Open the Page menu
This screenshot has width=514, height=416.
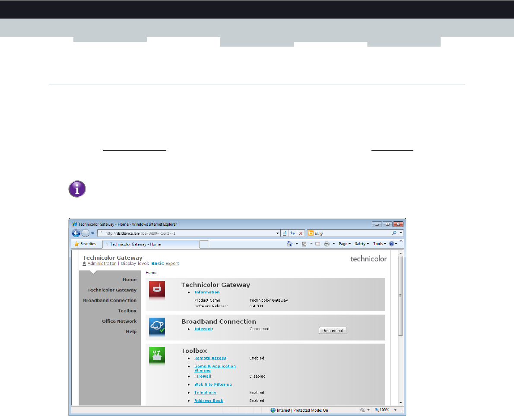(345, 244)
